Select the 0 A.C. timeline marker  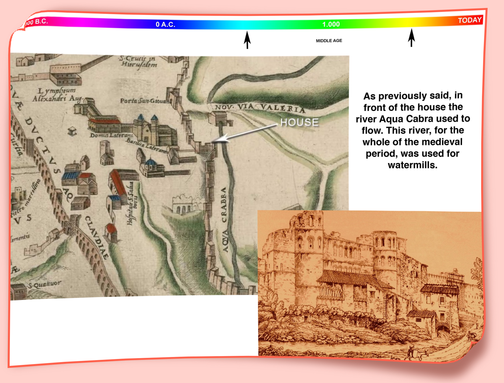point(165,25)
